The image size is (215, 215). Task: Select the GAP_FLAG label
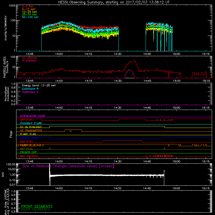click(26, 120)
